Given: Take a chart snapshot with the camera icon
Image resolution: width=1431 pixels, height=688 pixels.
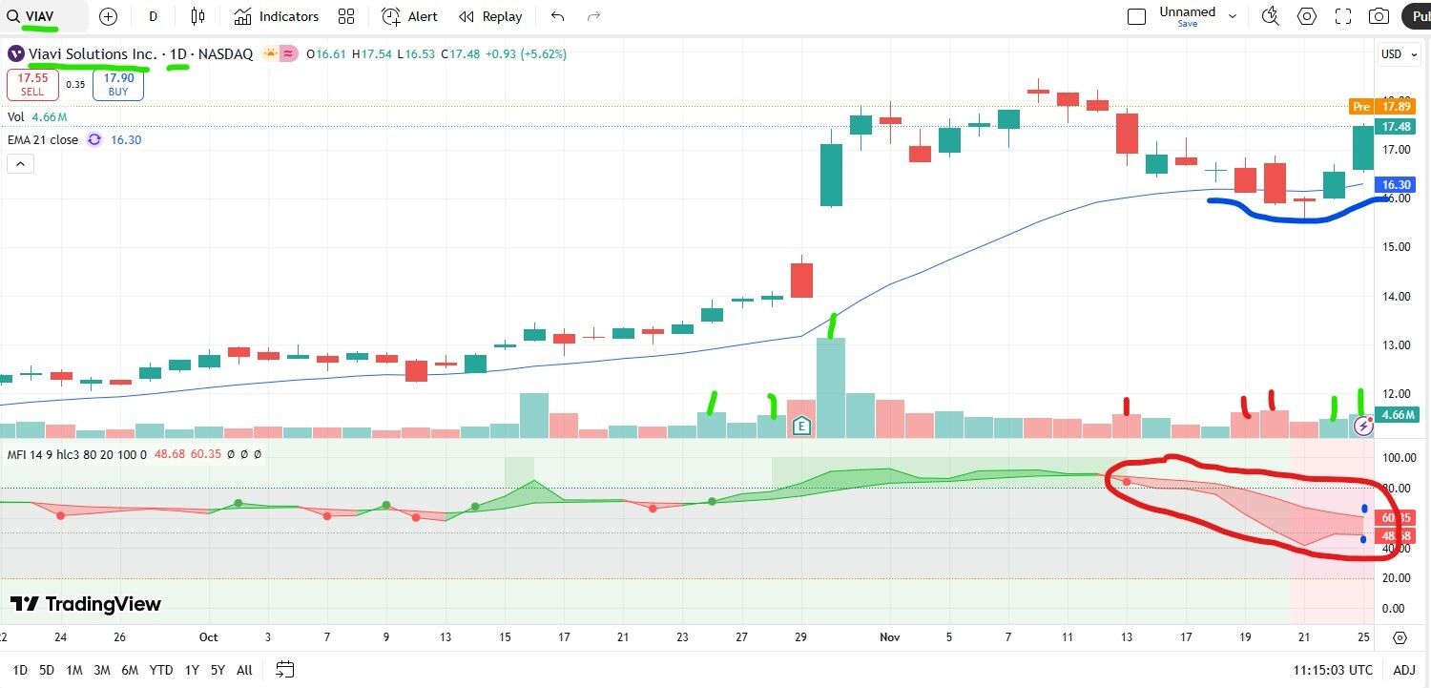Looking at the screenshot, I should 1379,16.
